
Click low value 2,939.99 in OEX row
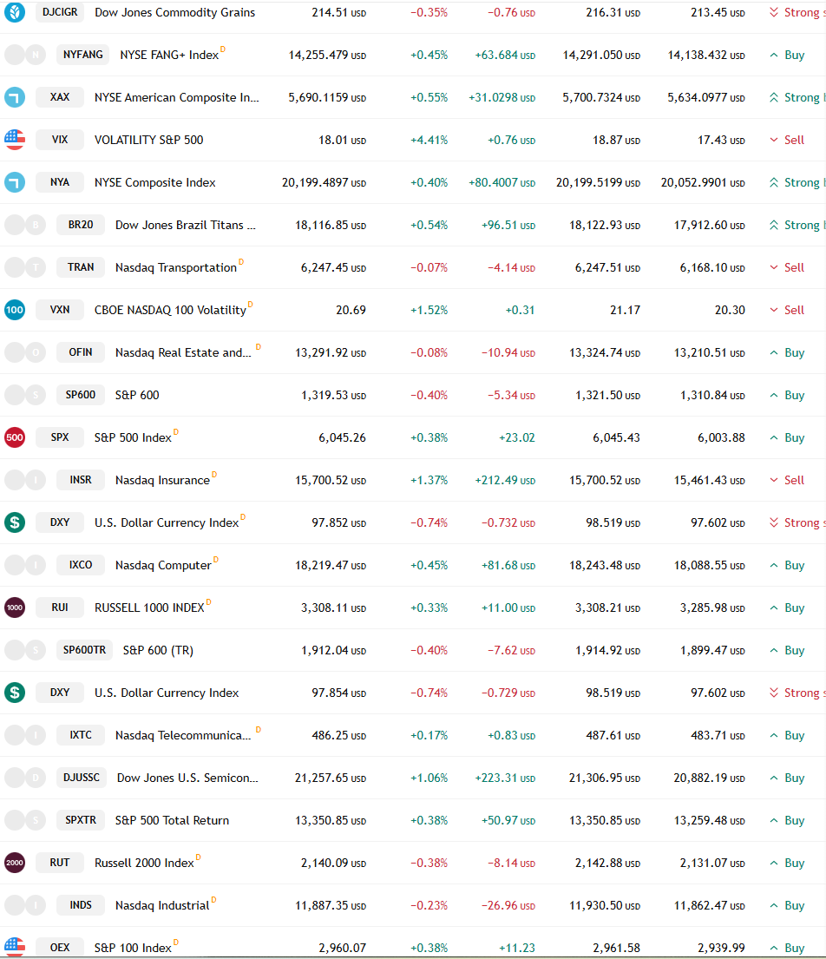click(x=721, y=948)
